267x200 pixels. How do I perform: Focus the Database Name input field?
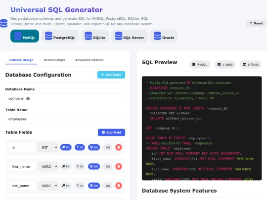pyautogui.click(x=65, y=98)
